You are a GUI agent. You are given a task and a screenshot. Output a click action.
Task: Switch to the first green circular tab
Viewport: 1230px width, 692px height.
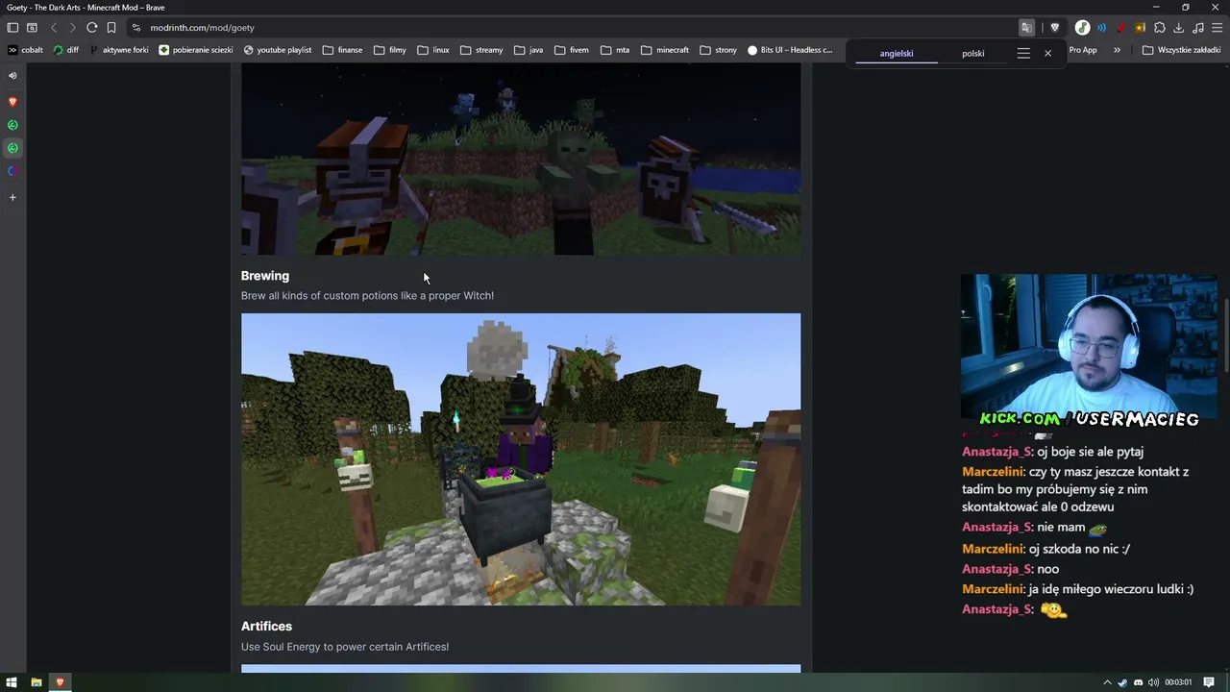pos(12,125)
